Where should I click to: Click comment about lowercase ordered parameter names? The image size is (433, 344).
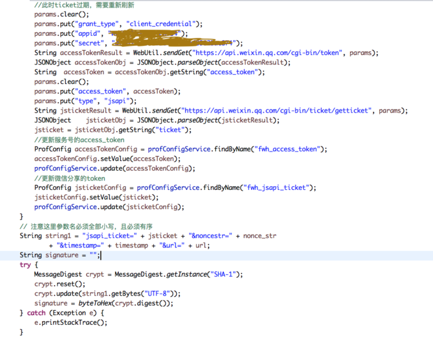pyautogui.click(x=86, y=226)
